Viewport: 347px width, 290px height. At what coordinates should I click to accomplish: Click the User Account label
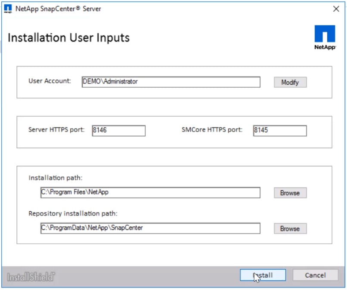click(50, 81)
